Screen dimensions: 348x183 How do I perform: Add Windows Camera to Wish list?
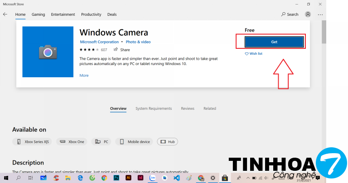point(254,54)
